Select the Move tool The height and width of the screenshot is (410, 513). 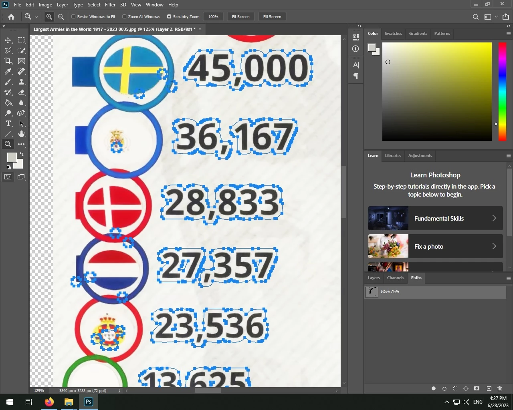8,40
